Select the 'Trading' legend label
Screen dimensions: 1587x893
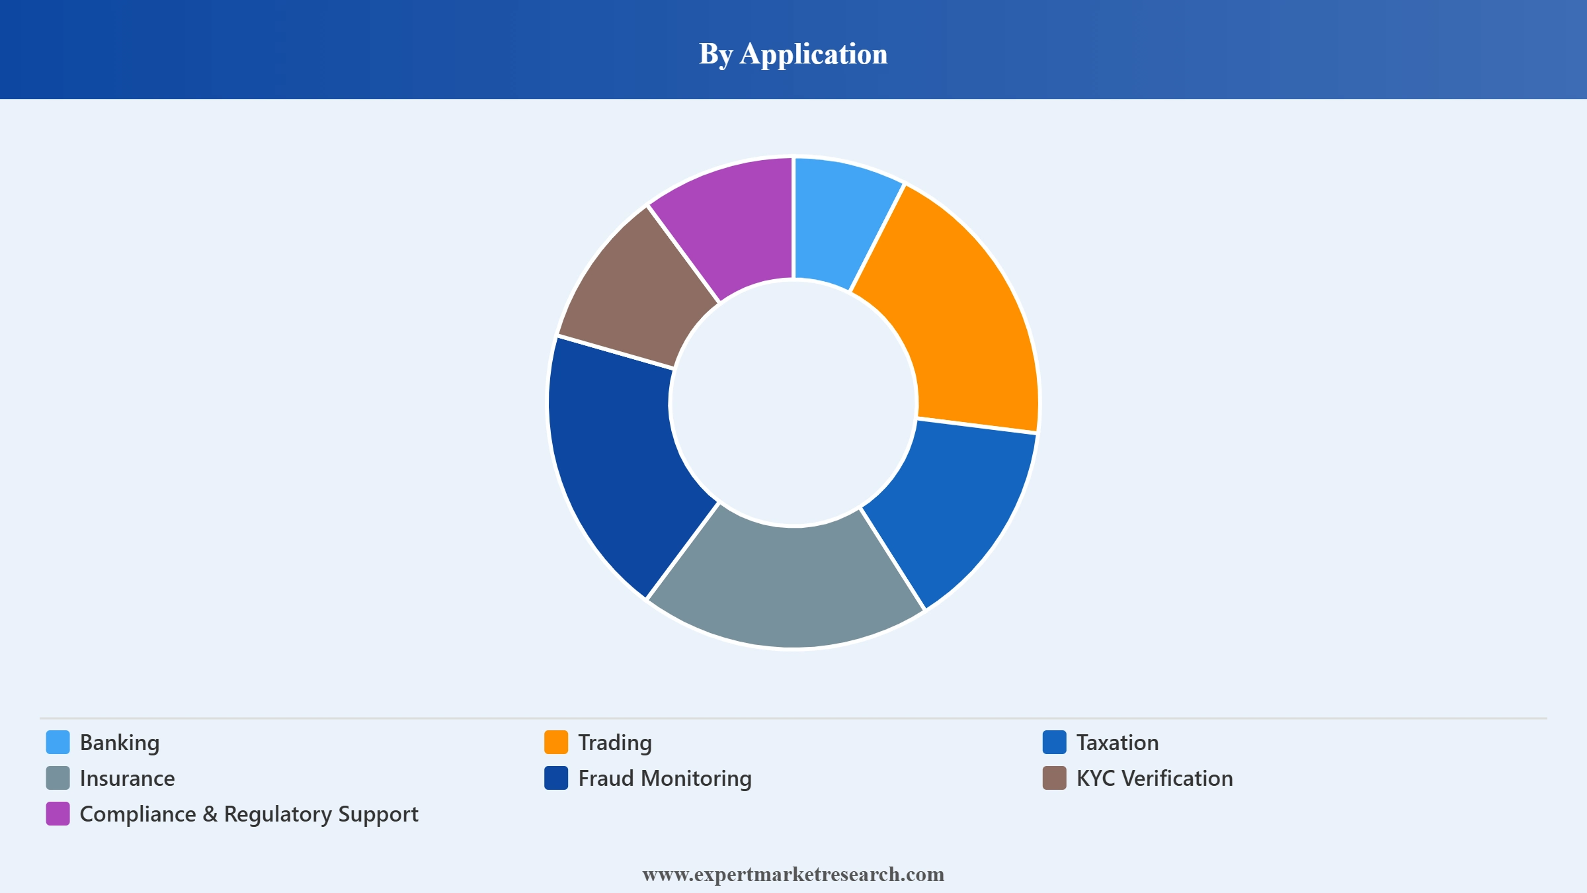pyautogui.click(x=615, y=743)
